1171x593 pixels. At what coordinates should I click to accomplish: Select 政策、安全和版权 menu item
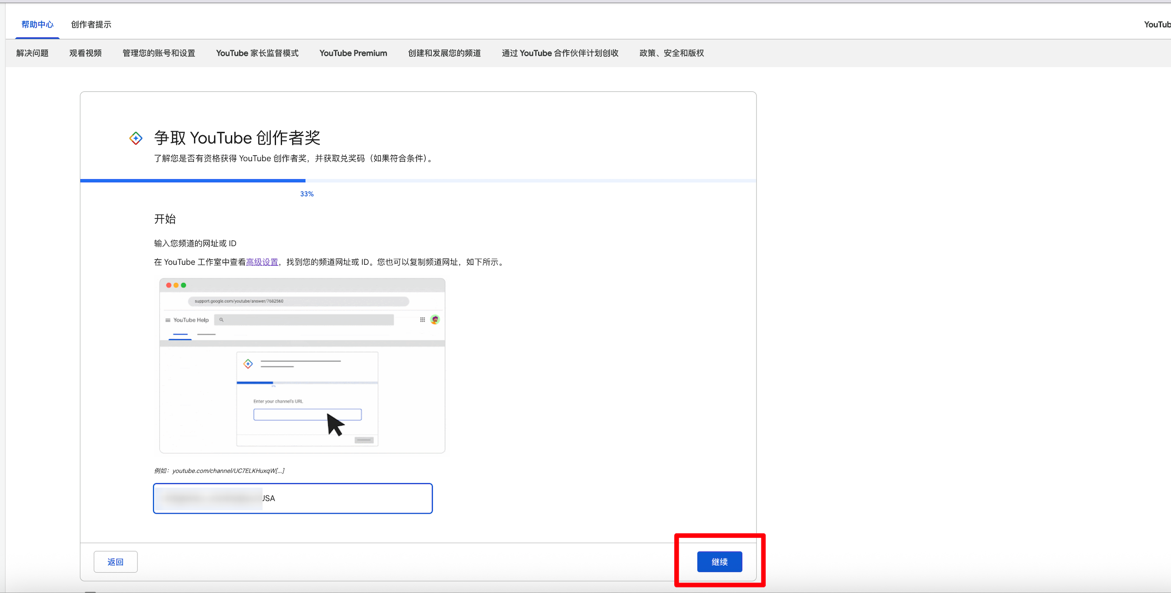[x=671, y=53]
